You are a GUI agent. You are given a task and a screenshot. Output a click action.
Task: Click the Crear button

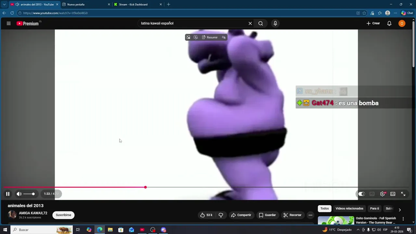(373, 23)
